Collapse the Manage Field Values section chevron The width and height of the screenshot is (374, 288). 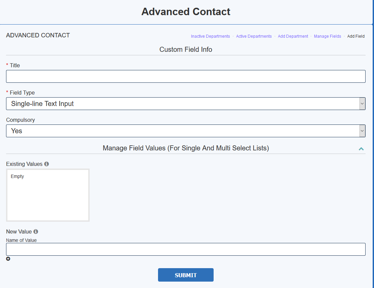pyautogui.click(x=361, y=149)
